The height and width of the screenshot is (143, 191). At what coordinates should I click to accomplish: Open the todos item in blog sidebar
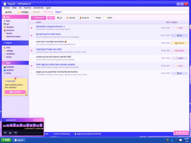(8, 21)
